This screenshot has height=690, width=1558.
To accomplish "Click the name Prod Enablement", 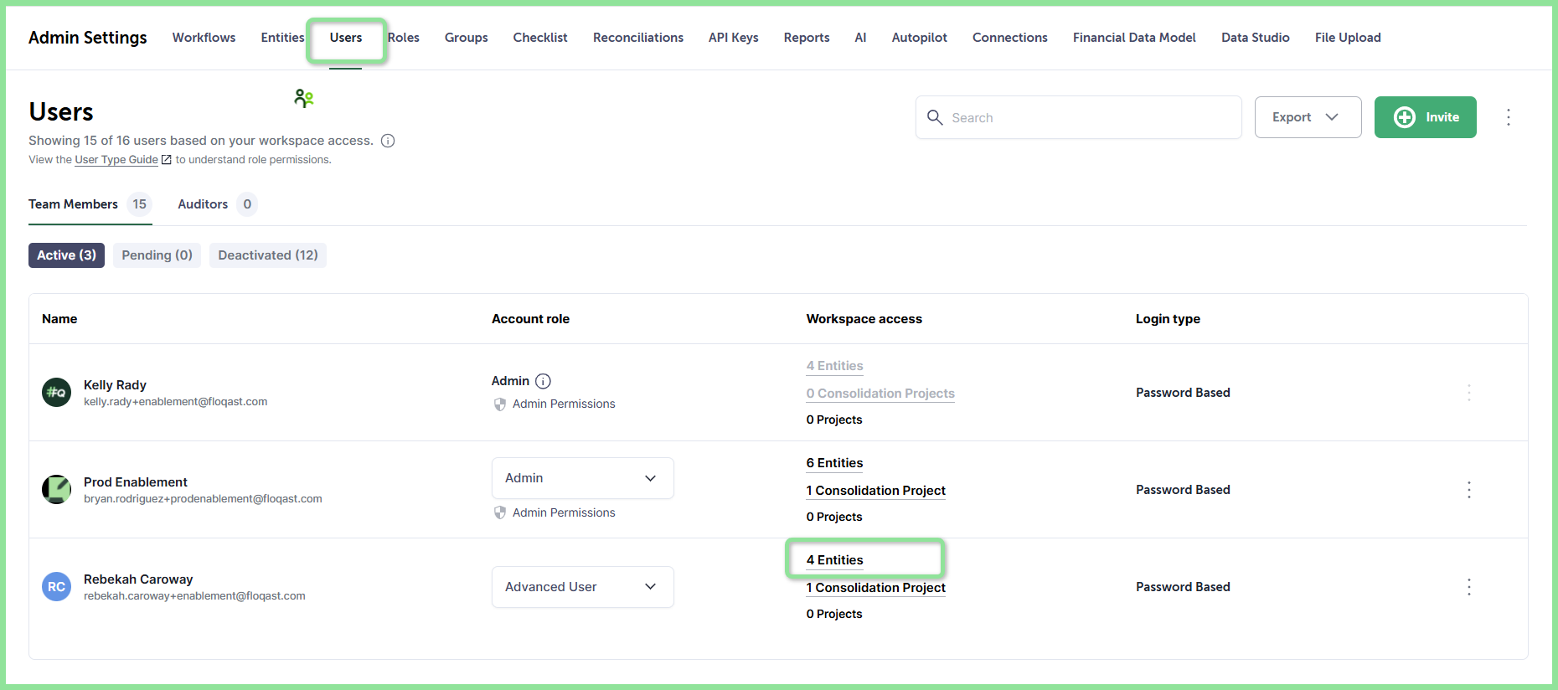I will (136, 482).
